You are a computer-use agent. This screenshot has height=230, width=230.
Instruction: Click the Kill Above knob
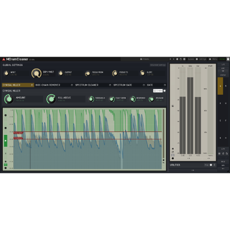point(51,99)
